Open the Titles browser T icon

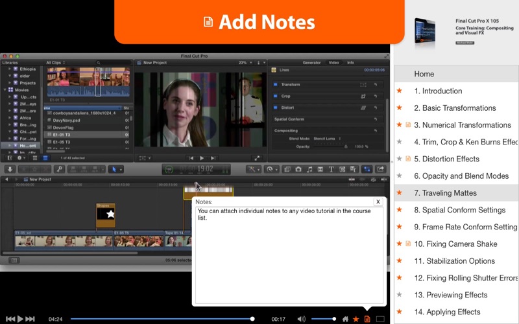click(331, 169)
